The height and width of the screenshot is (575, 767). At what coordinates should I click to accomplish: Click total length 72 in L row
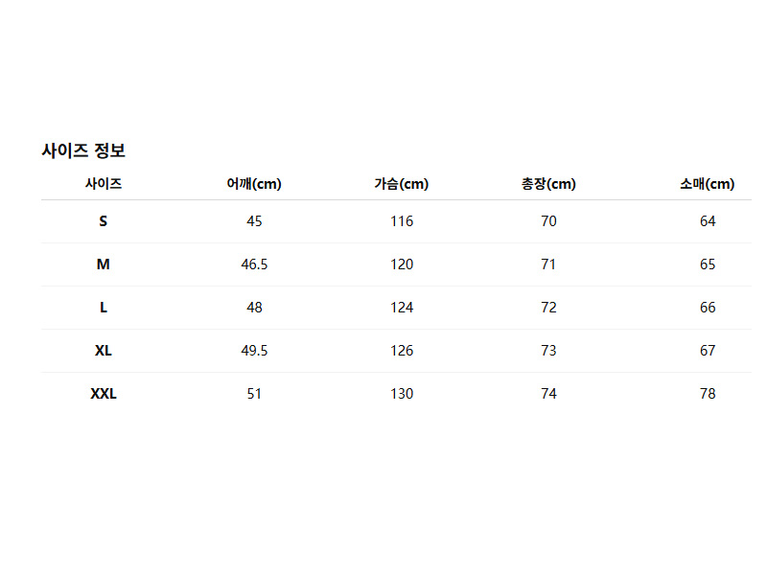[x=548, y=308]
